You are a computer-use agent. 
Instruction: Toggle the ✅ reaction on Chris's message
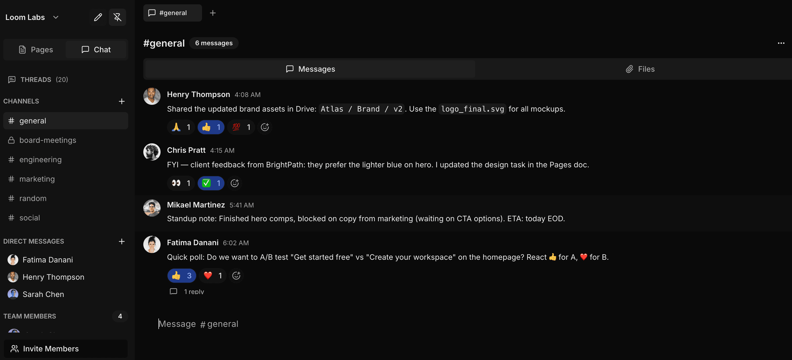click(x=211, y=183)
